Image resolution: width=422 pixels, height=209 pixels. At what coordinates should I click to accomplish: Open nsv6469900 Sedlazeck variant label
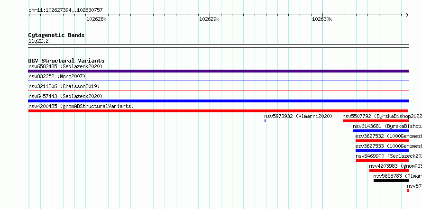point(389,156)
